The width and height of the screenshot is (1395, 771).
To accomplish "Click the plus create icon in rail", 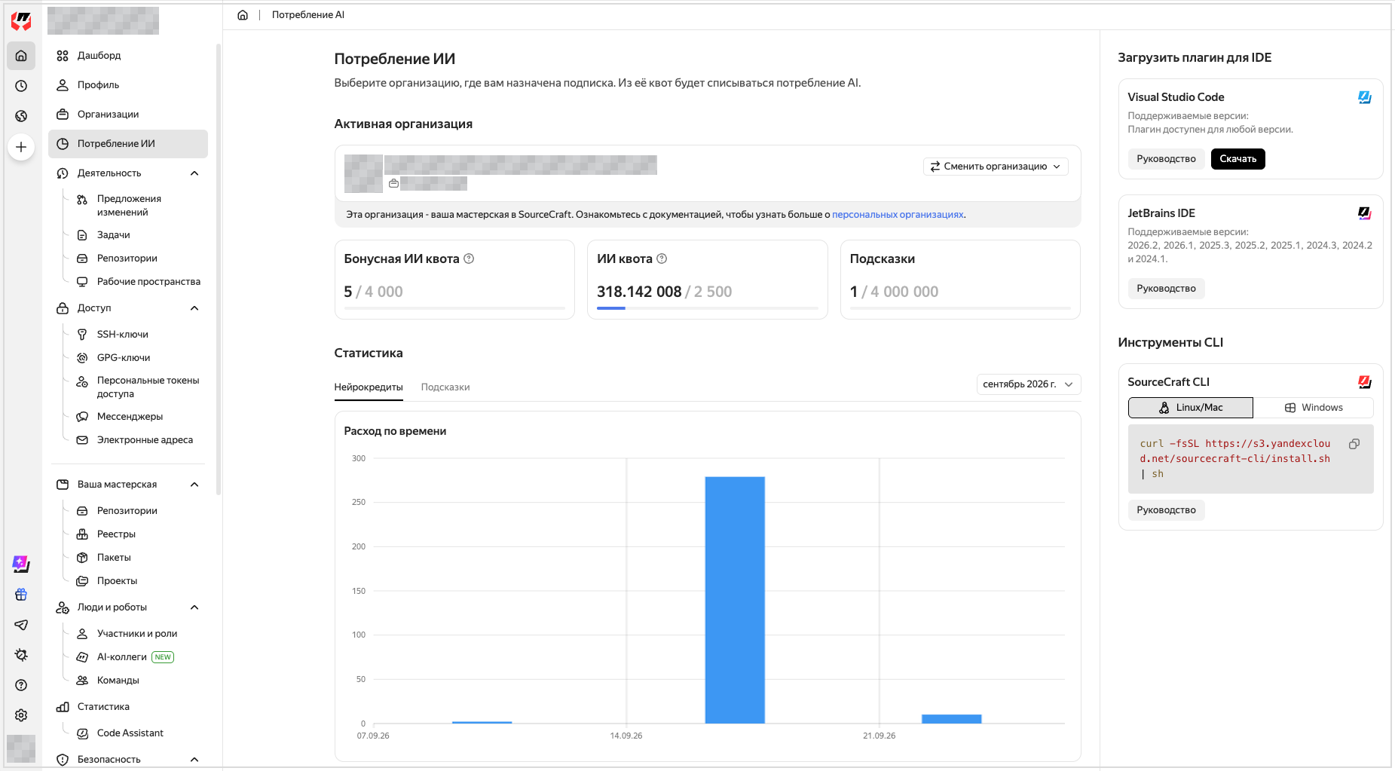I will coord(21,147).
